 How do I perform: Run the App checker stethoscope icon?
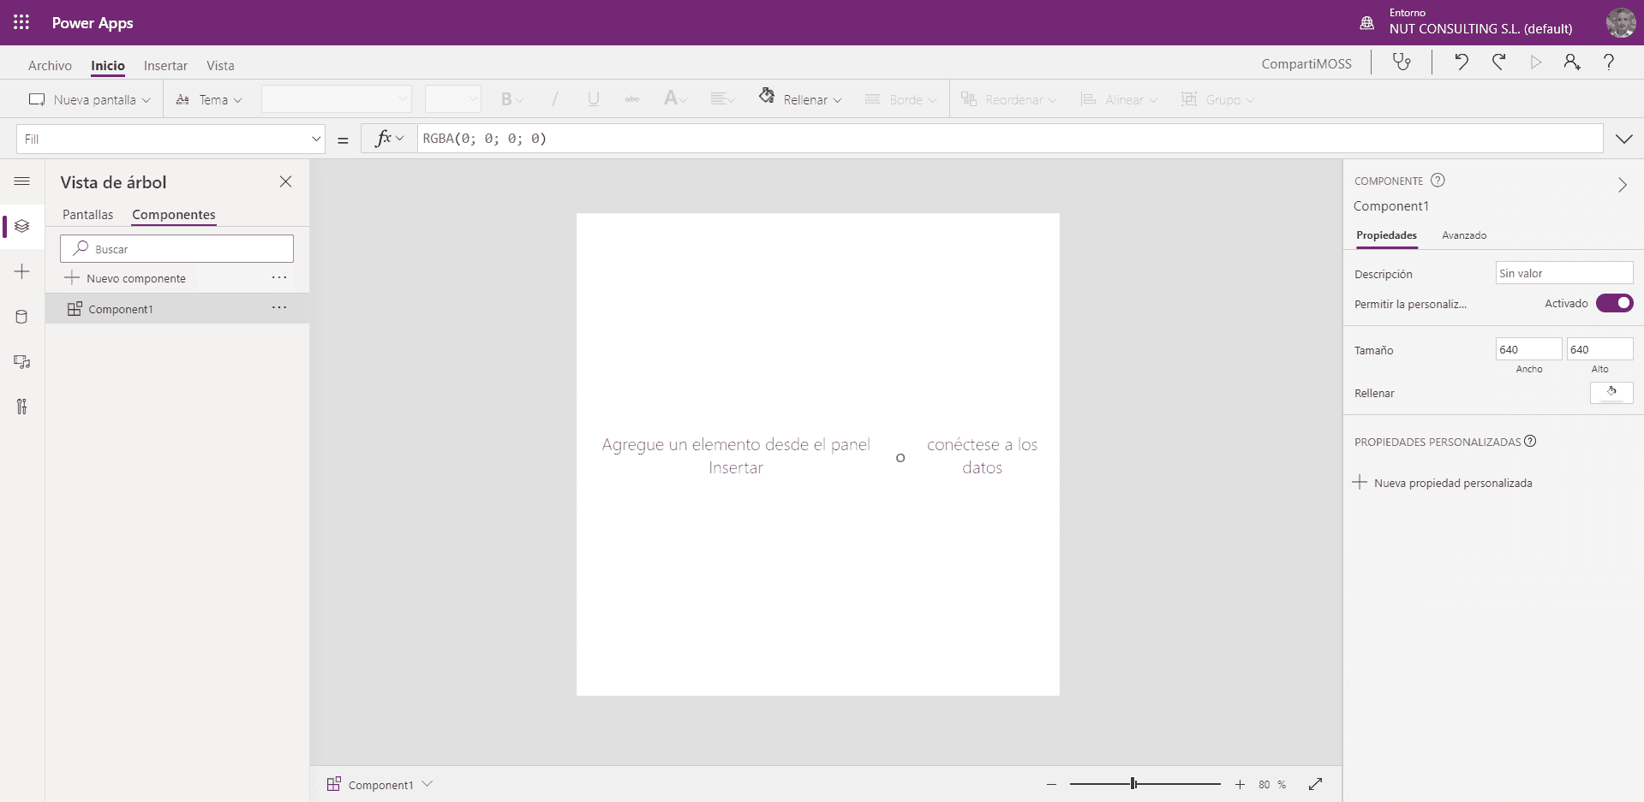[1402, 62]
